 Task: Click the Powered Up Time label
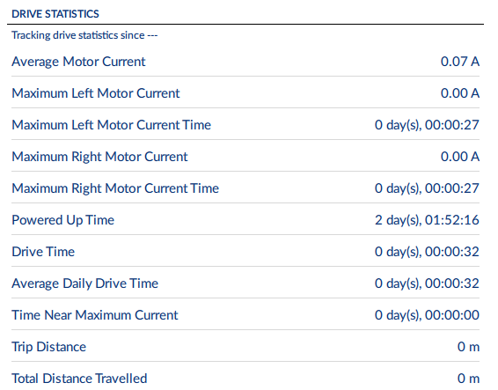(x=62, y=220)
